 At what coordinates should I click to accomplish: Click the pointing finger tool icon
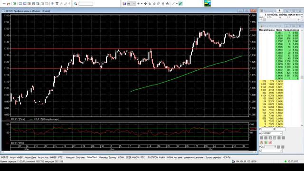coord(163,4)
